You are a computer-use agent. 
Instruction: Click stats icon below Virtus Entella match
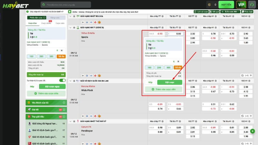[87, 76]
